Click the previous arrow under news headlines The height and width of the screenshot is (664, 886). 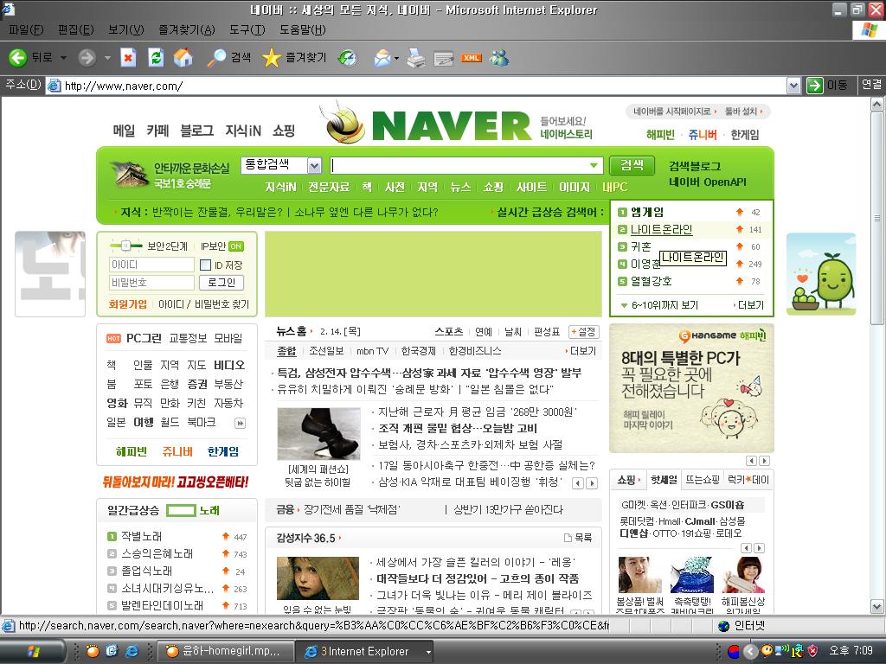tap(577, 482)
